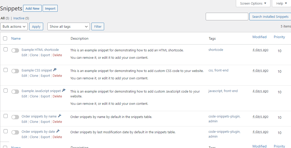
Task: Expand the Screen Options panel
Action: pos(253,3)
